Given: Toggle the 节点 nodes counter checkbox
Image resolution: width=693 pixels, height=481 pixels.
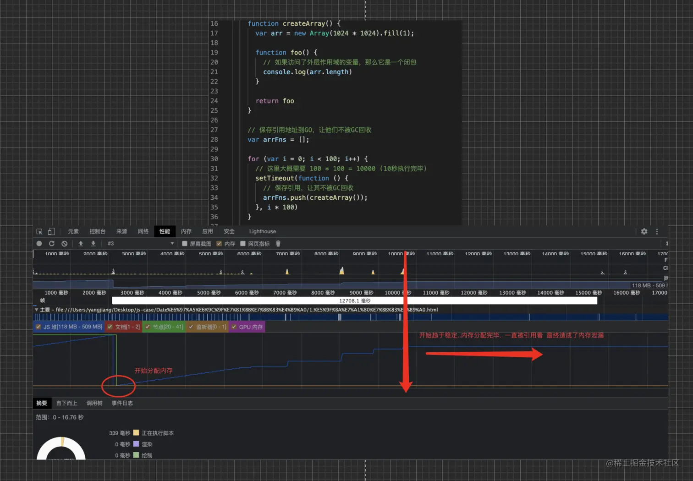Looking at the screenshot, I should [x=148, y=327].
